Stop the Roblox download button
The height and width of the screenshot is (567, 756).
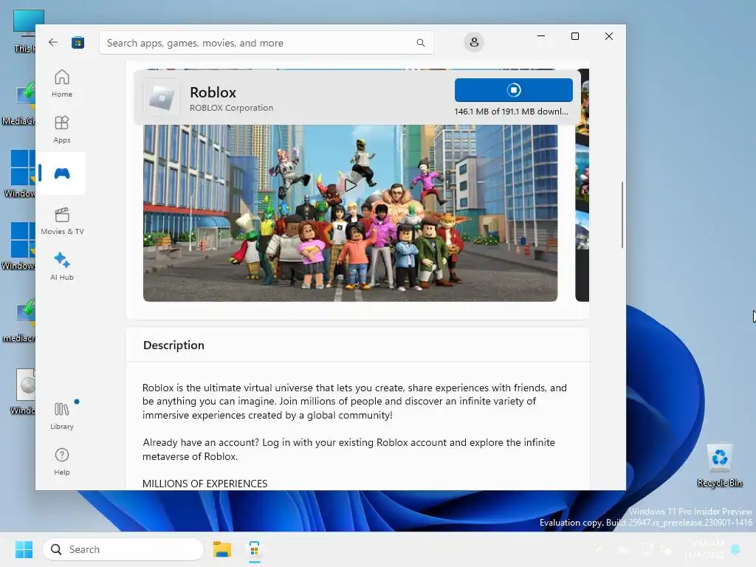[x=514, y=90]
